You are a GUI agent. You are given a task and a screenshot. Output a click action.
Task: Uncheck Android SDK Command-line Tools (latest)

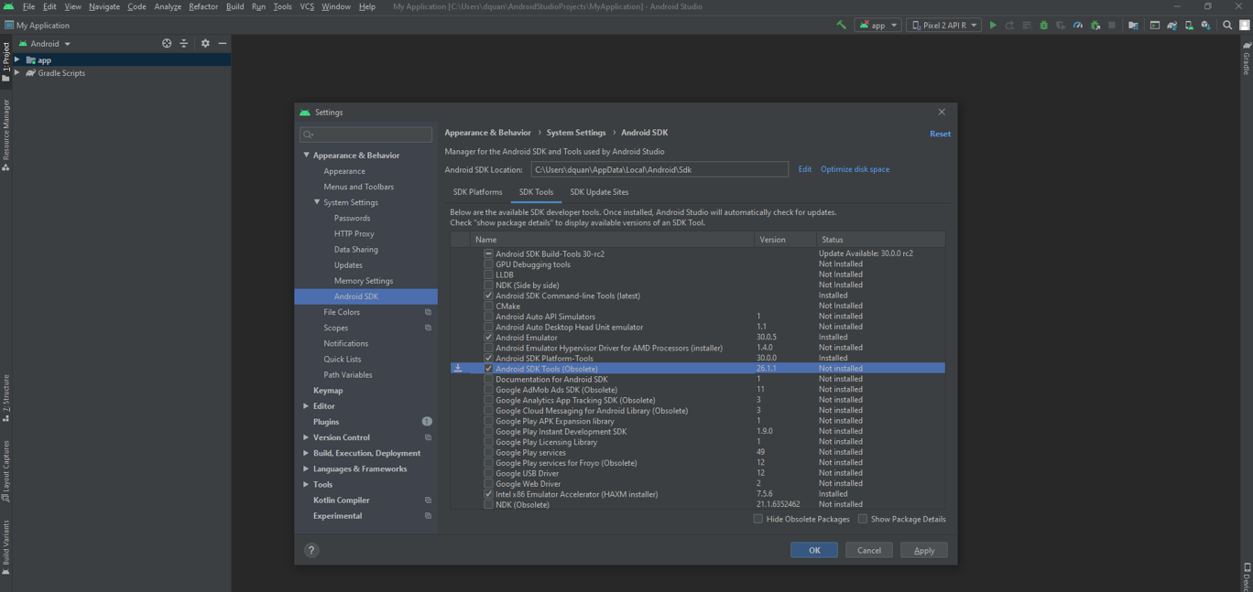click(x=488, y=296)
